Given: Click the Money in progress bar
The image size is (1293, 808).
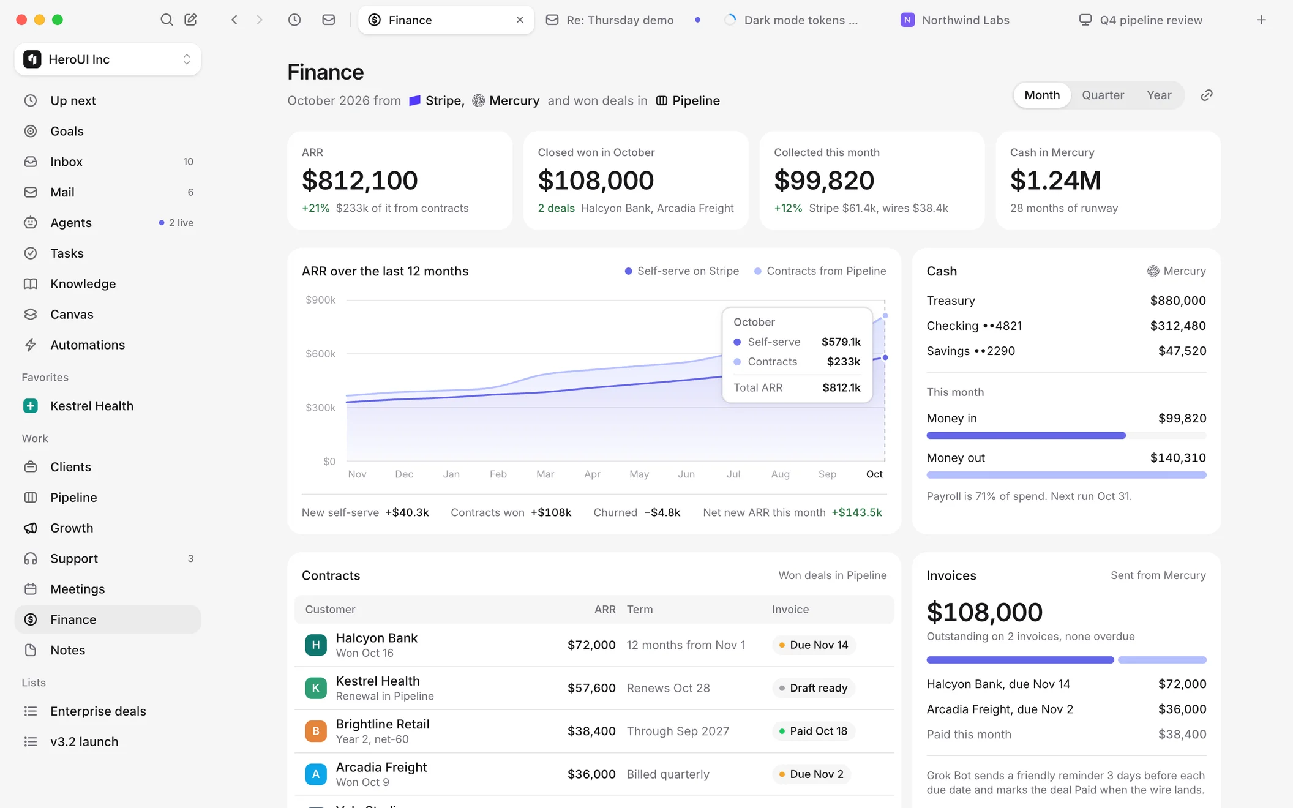Looking at the screenshot, I should pos(1066,435).
